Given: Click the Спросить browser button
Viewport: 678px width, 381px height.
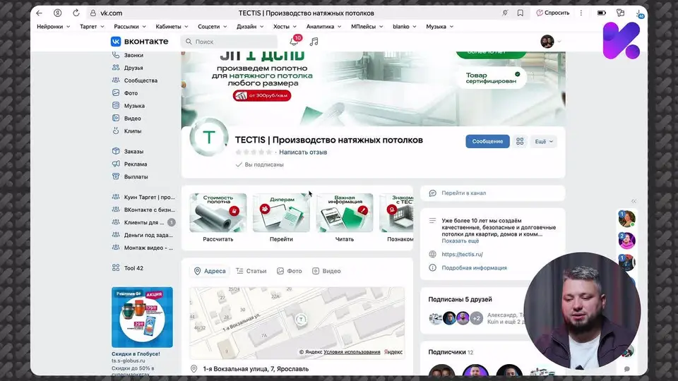Looking at the screenshot, I should pyautogui.click(x=553, y=13).
